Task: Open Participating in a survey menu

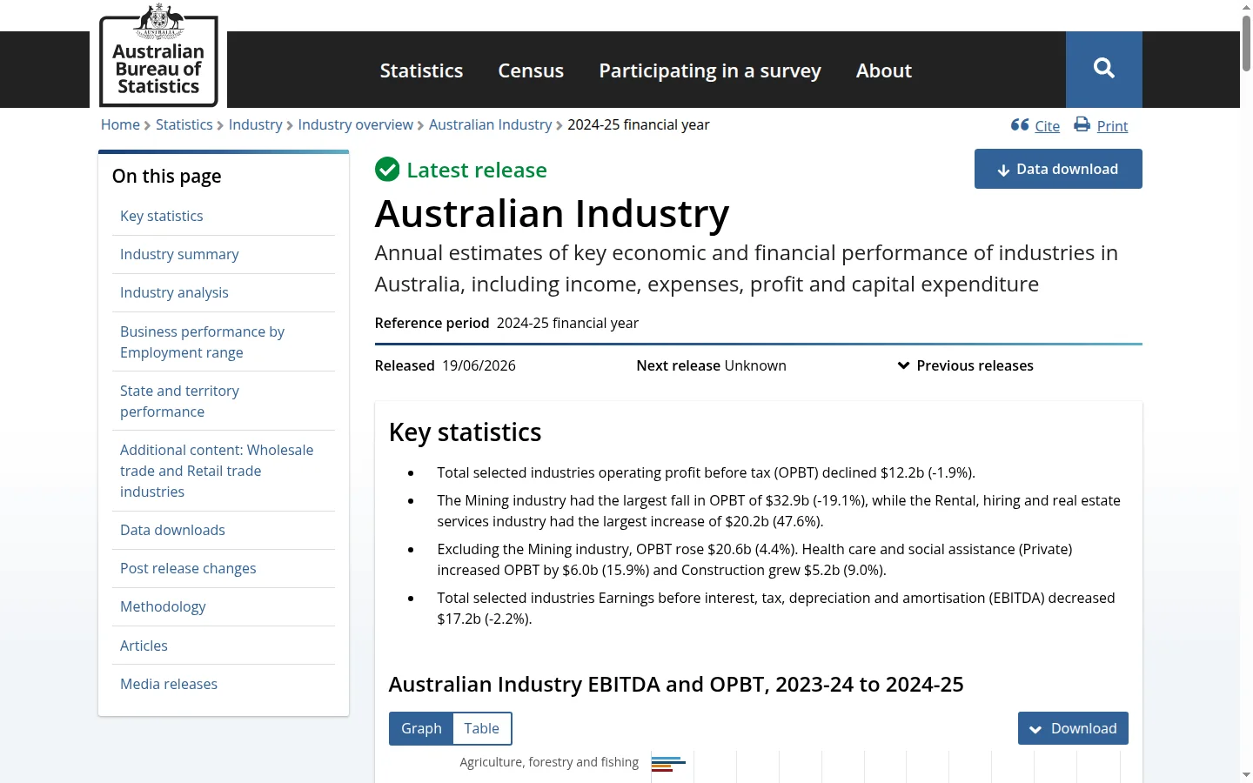Action: tap(710, 70)
